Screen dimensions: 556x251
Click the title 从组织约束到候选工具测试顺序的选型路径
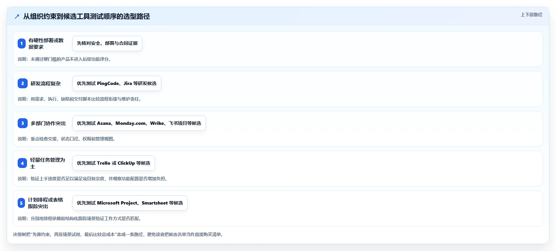click(87, 16)
